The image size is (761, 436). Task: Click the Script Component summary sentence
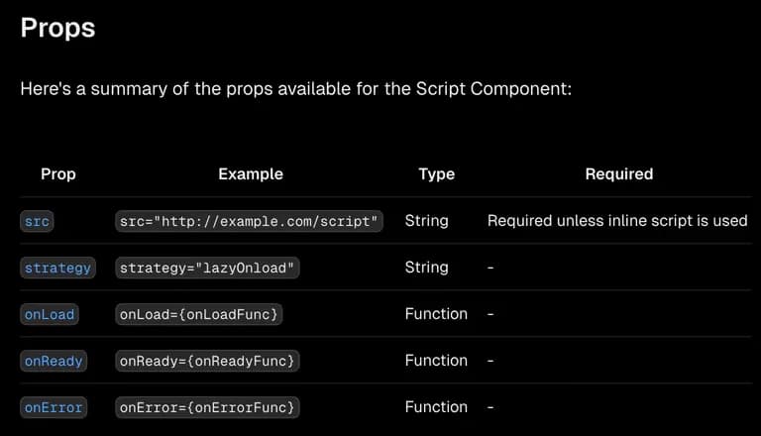coord(296,89)
